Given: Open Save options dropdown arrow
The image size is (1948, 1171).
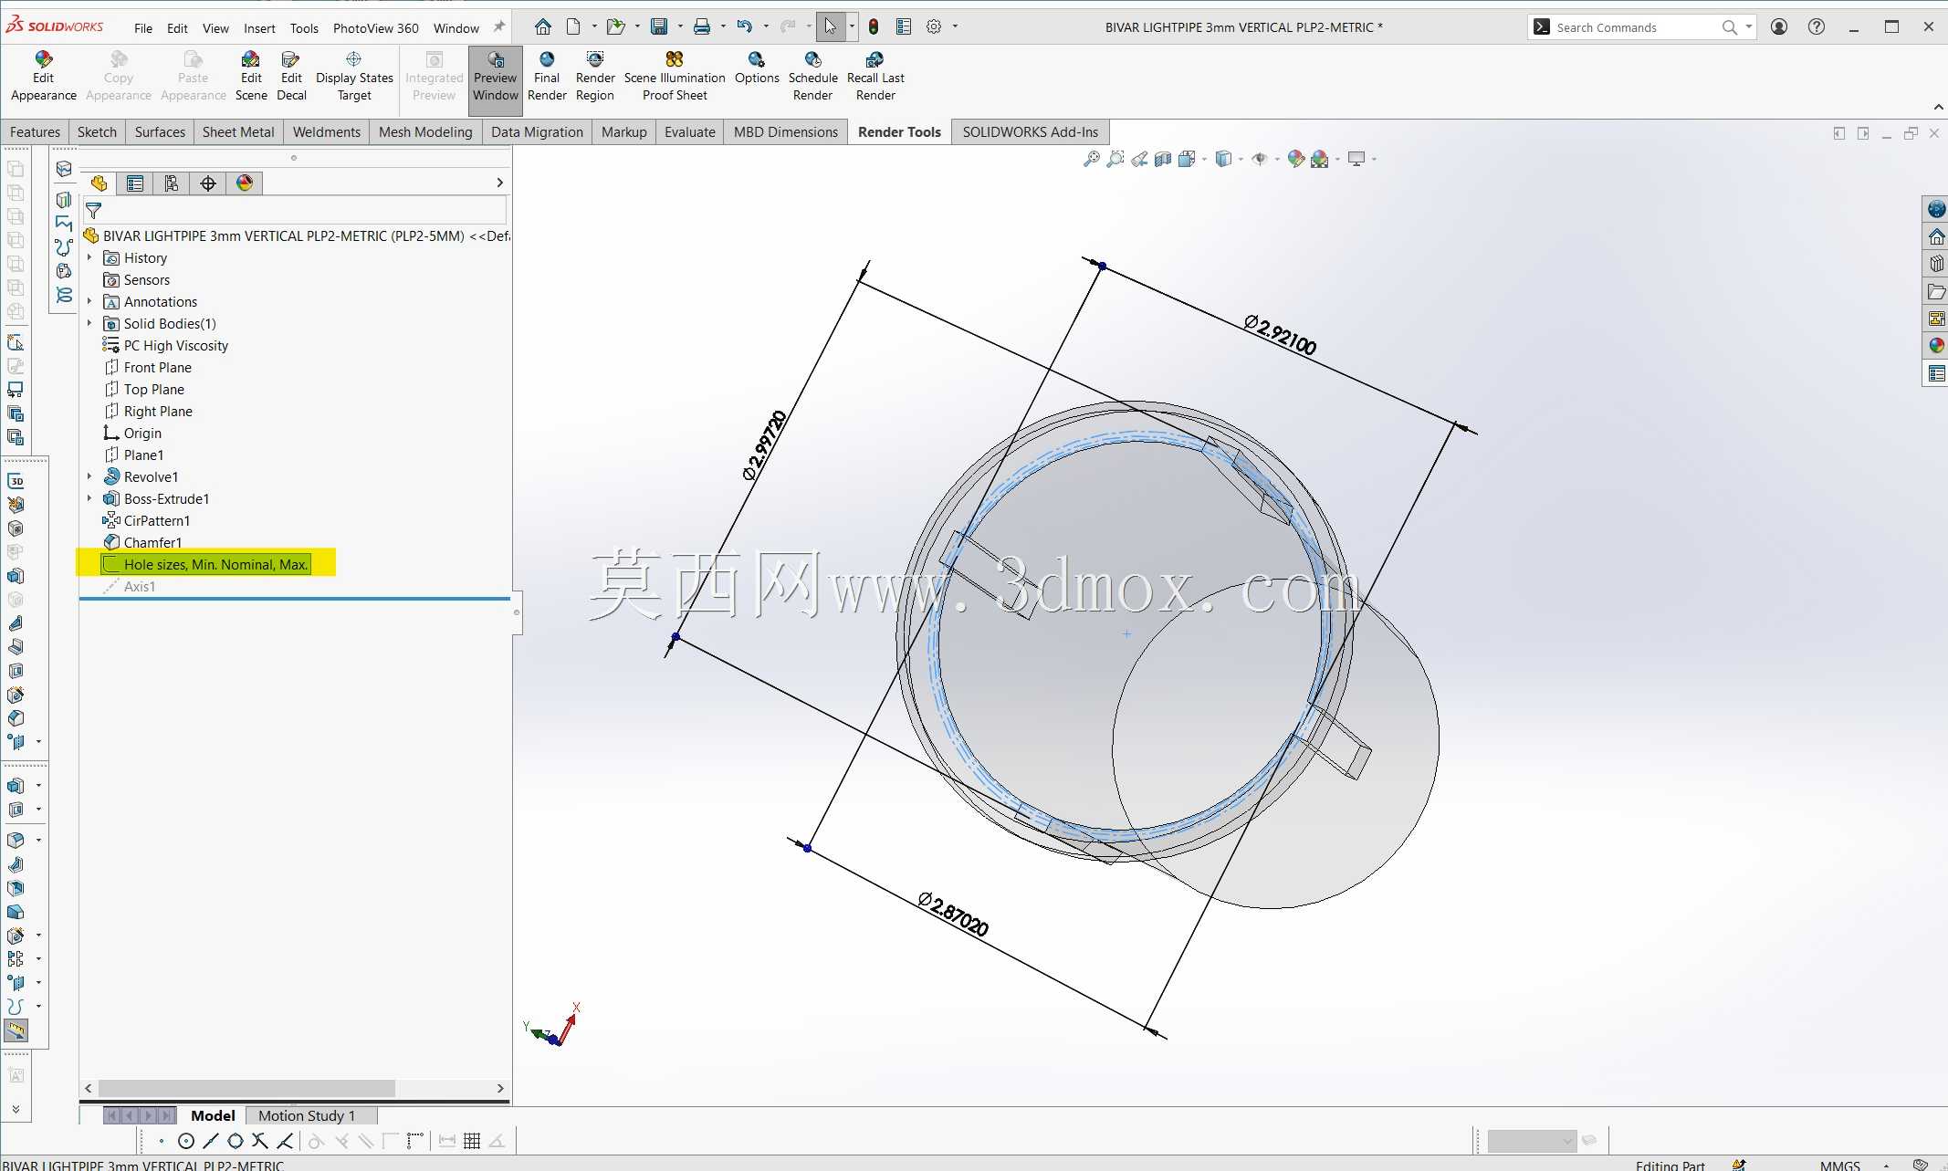Looking at the screenshot, I should click(x=680, y=26).
